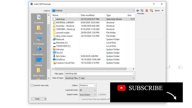Select the Kyle Sinko user folder icon
The image size is (192, 108).
pyautogui.click(x=54, y=56)
